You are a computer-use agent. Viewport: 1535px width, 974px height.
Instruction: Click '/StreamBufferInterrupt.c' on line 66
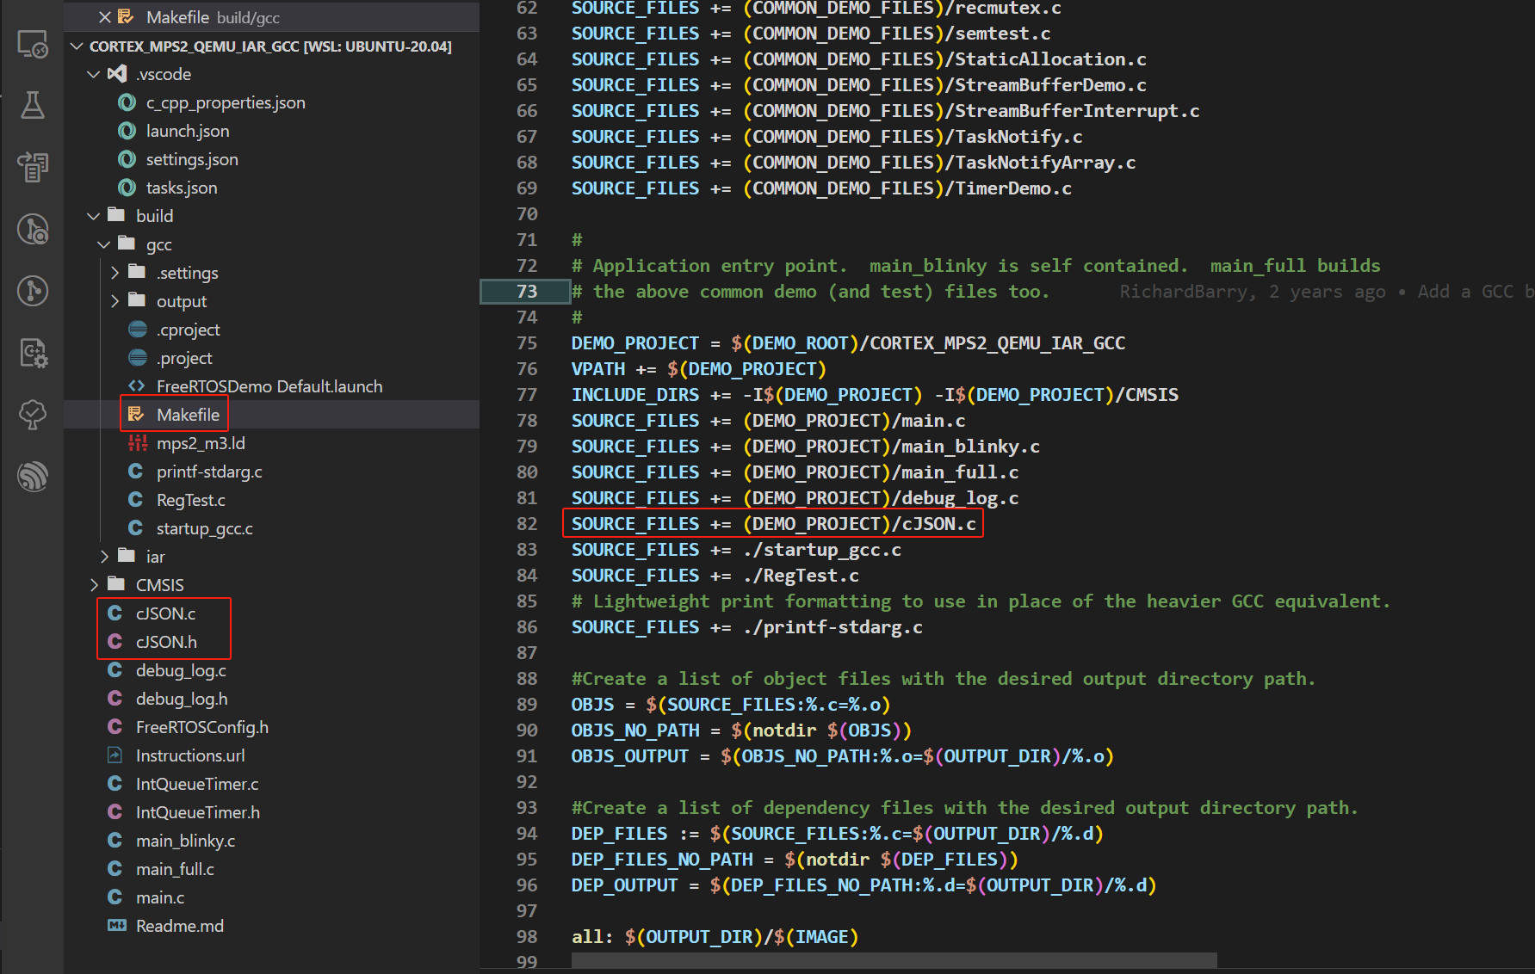tap(1073, 111)
